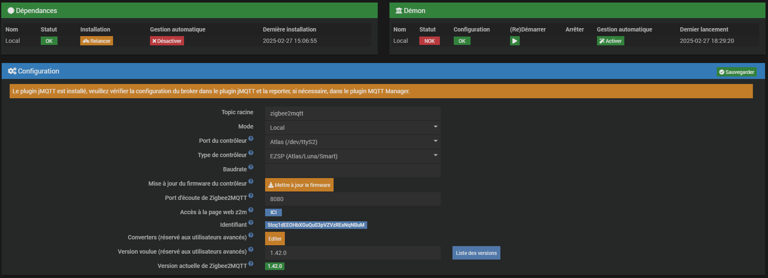Click help icon next to Port du contrôleur

pyautogui.click(x=251, y=139)
